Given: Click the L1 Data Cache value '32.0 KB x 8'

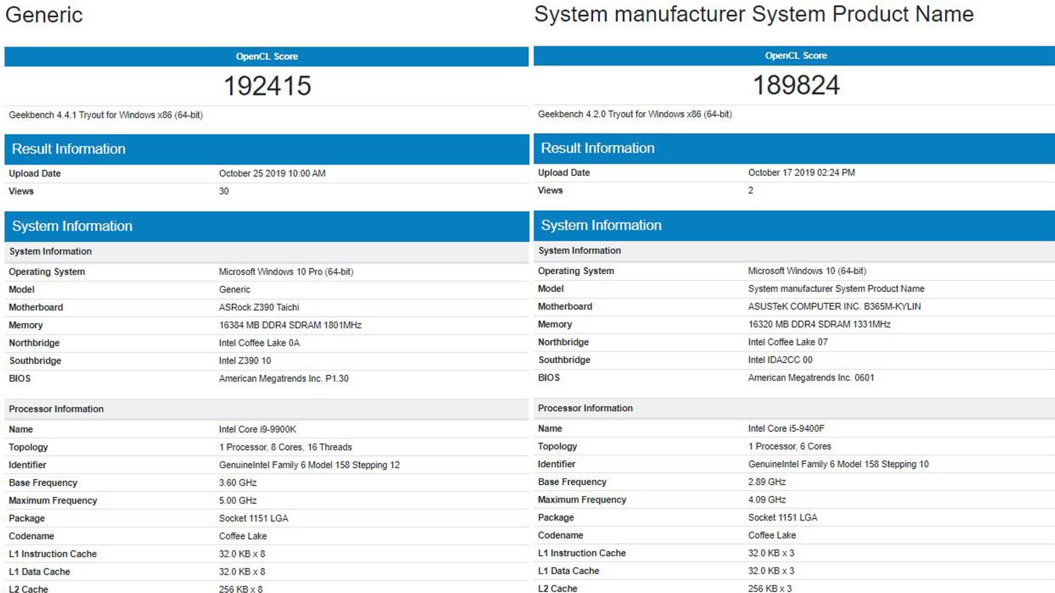Looking at the screenshot, I should [242, 572].
